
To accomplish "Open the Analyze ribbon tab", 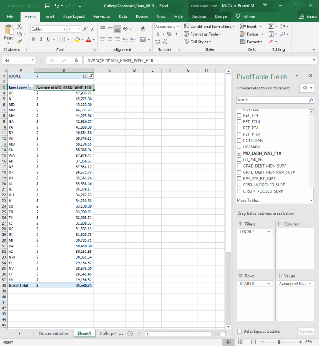I will pos(199,17).
